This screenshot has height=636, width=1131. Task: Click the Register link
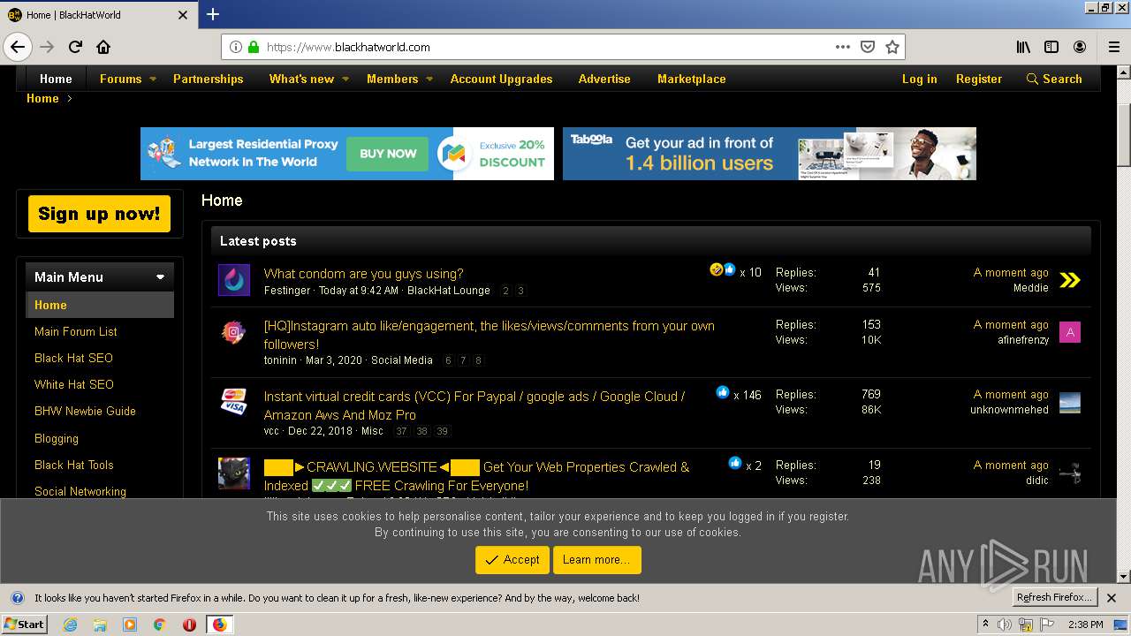pyautogui.click(x=978, y=79)
